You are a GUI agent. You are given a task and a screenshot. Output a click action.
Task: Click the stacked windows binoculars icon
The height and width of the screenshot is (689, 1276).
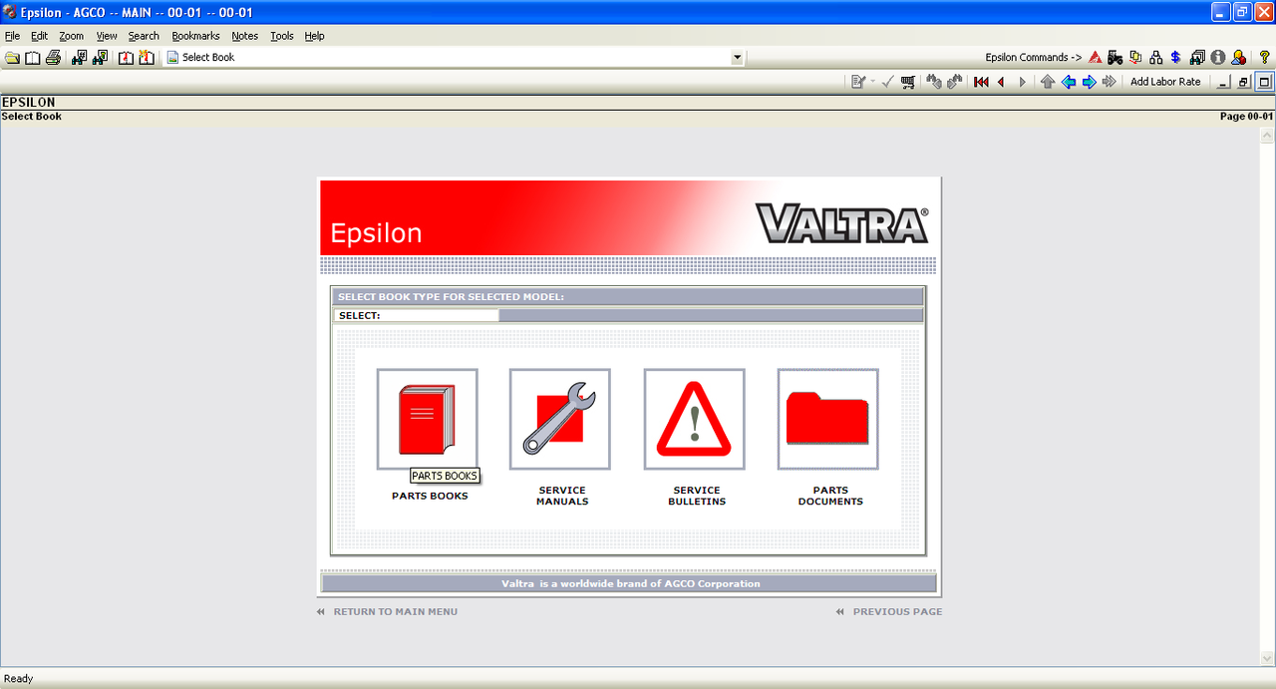pyautogui.click(x=1197, y=58)
